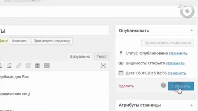Click Изменить link next to Статус
Screen dimensions: 198x111
(x=178, y=53)
